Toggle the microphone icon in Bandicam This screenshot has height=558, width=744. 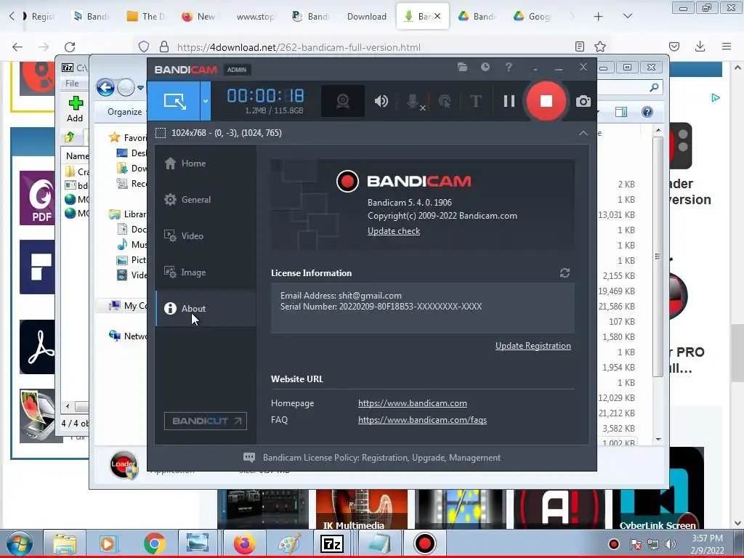(x=413, y=101)
